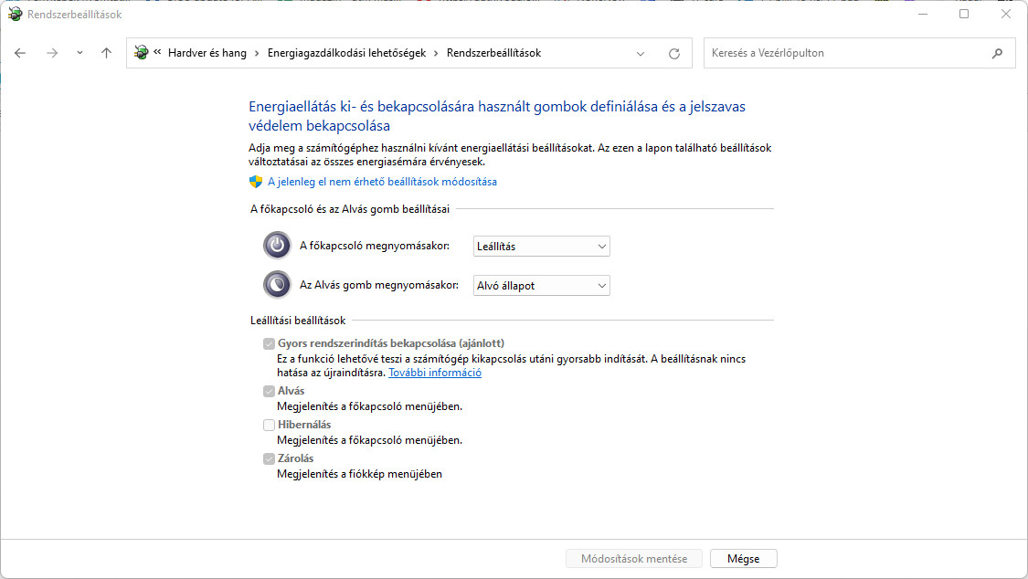Click the refresh icon in address bar
This screenshot has height=579, width=1028.
coord(674,53)
